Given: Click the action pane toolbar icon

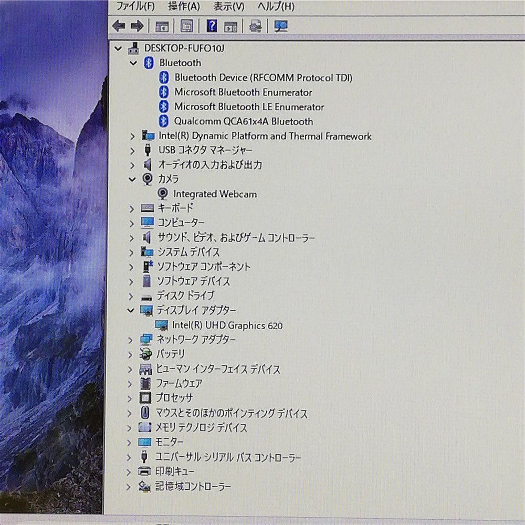Looking at the screenshot, I should [230, 26].
